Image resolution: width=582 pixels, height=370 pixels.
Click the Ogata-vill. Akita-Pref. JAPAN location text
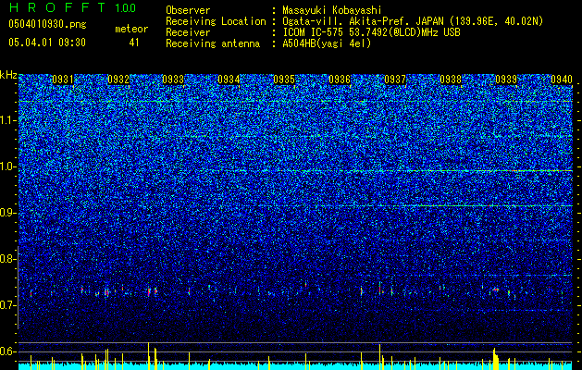click(413, 21)
